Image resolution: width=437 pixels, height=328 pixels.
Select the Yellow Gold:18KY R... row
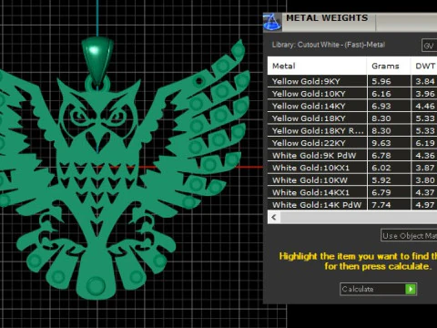352,130
